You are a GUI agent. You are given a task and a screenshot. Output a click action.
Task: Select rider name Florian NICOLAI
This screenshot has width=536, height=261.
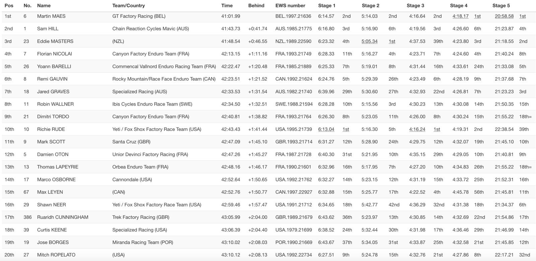pyautogui.click(x=55, y=54)
